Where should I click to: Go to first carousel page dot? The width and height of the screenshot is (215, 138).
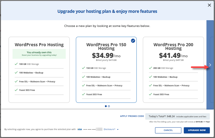tap(106, 106)
